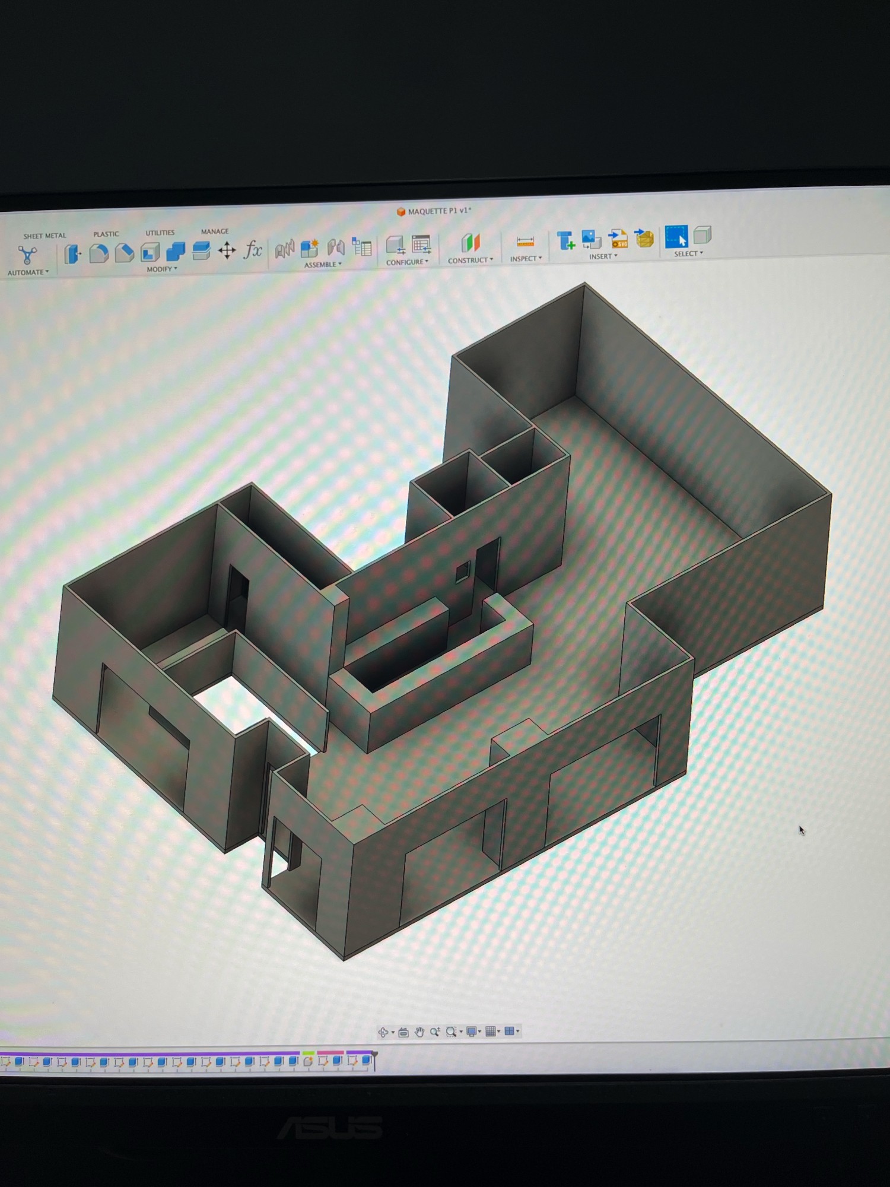Open Grid and Snaps settings dropdown

[492, 1032]
